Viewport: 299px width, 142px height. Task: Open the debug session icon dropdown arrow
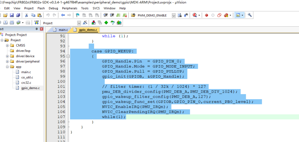click(x=199, y=15)
